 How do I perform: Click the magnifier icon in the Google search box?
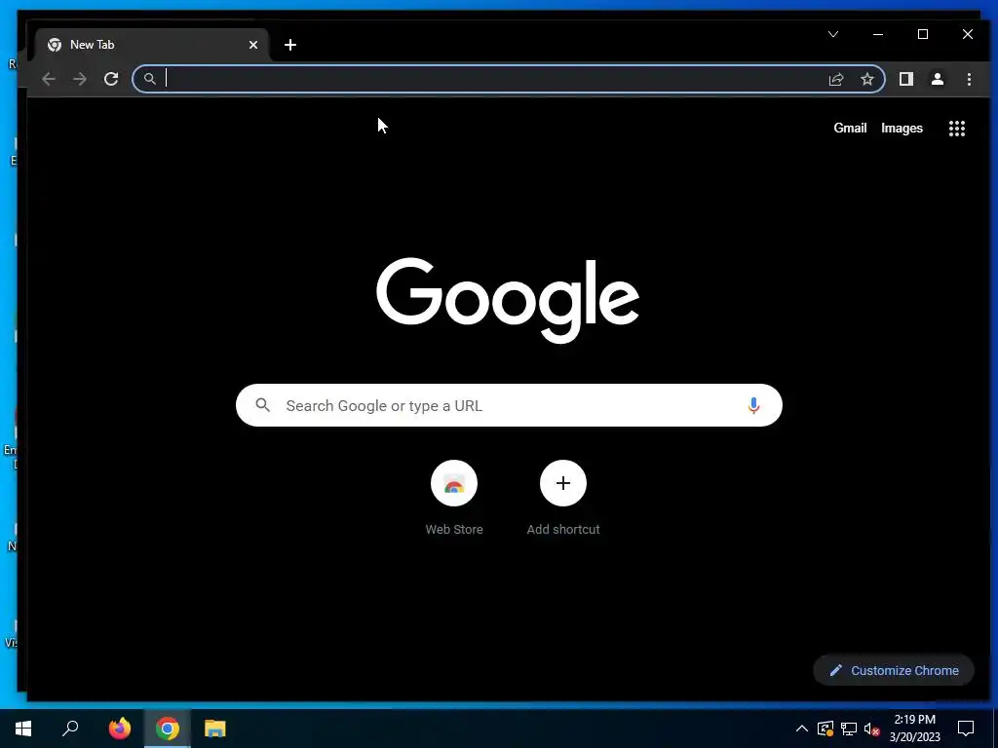pos(262,405)
